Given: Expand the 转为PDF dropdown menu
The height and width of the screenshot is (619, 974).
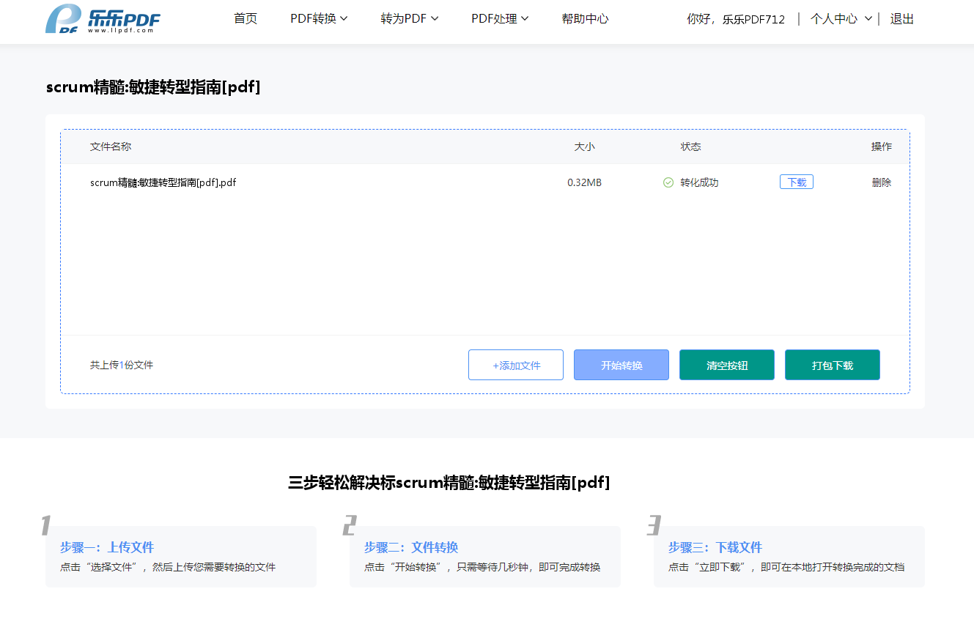Looking at the screenshot, I should [x=410, y=19].
